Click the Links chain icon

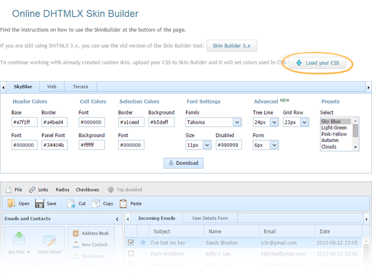[x=32, y=190]
